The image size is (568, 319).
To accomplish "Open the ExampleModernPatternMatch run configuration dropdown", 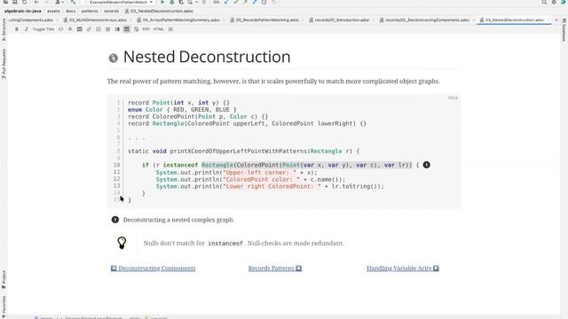I will point(118,2).
